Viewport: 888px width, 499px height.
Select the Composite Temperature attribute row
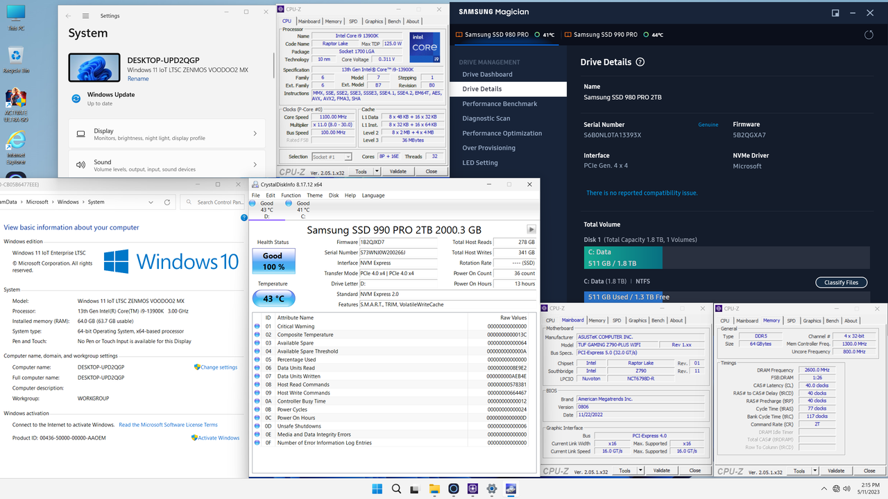pyautogui.click(x=394, y=335)
